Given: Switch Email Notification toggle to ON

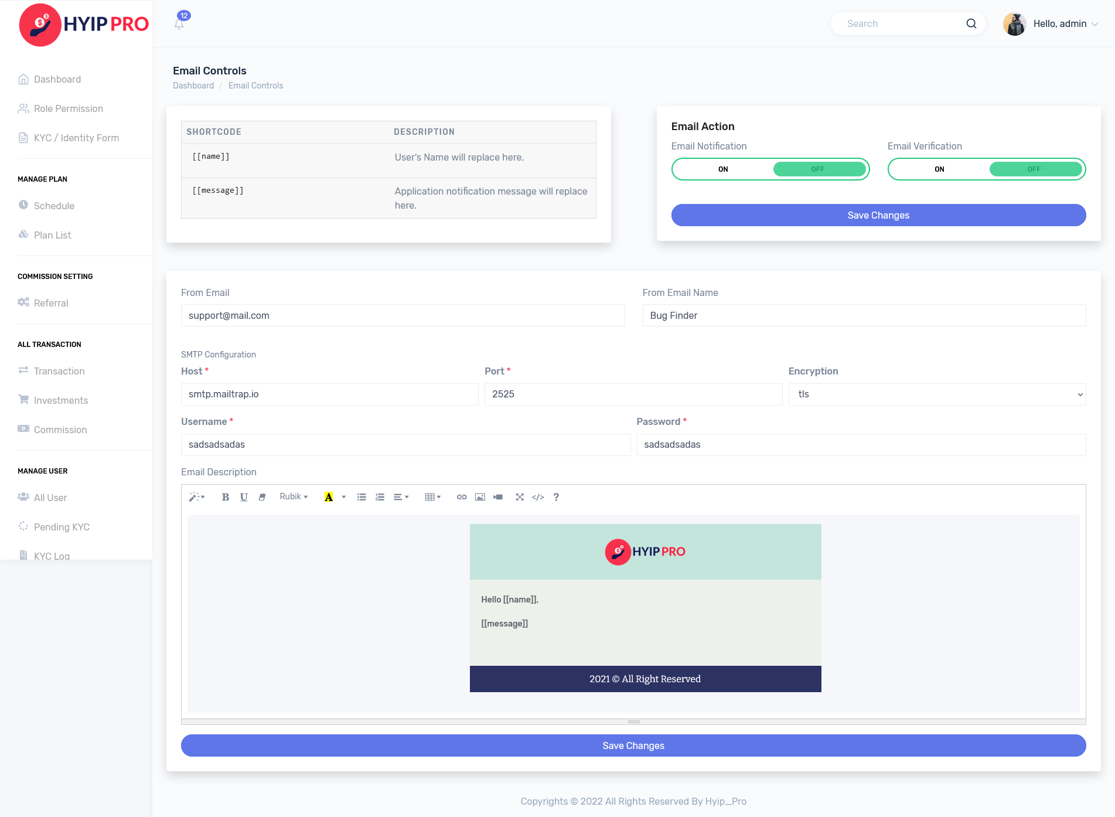Looking at the screenshot, I should pyautogui.click(x=723, y=169).
